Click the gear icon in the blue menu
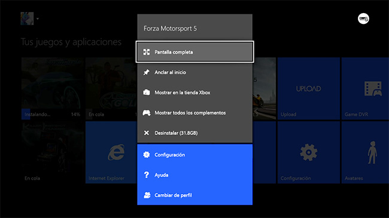The height and width of the screenshot is (218, 389). [147, 155]
